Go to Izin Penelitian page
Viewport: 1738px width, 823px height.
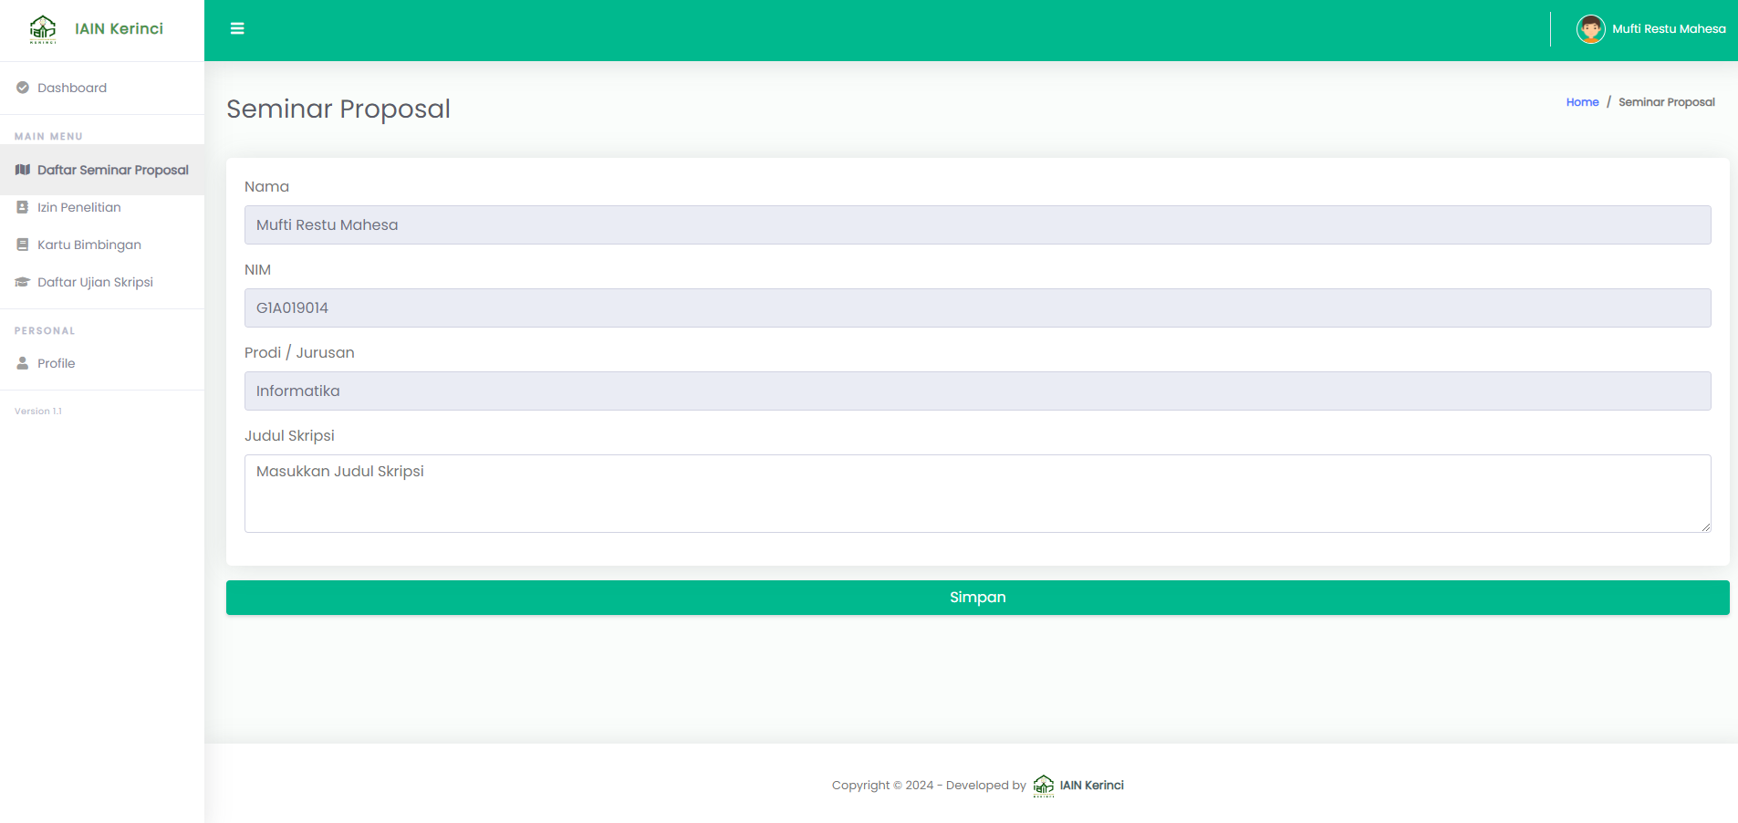click(102, 207)
